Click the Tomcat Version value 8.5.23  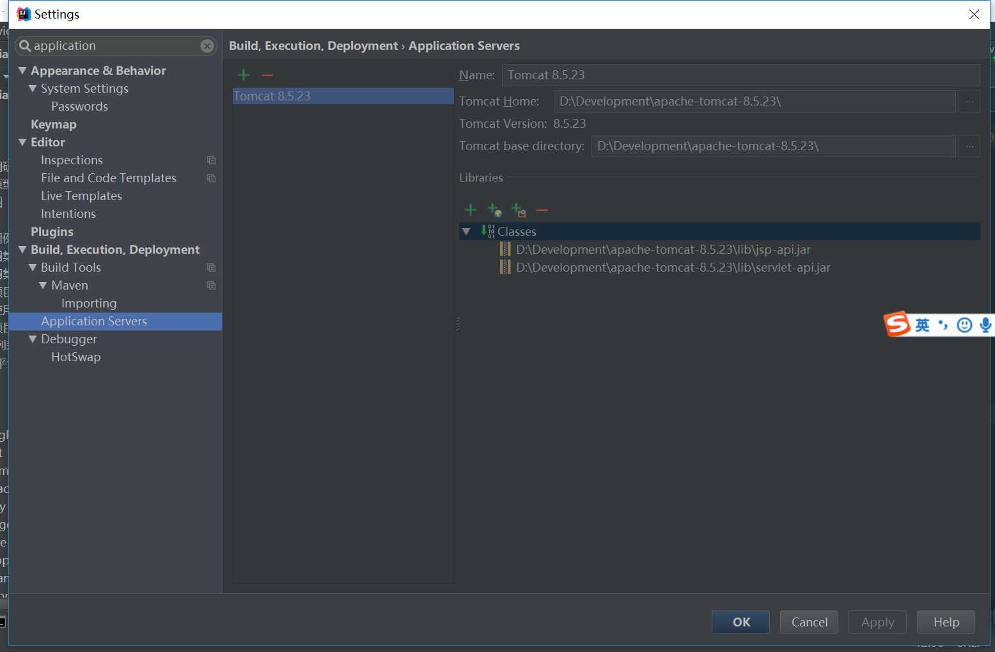click(569, 124)
